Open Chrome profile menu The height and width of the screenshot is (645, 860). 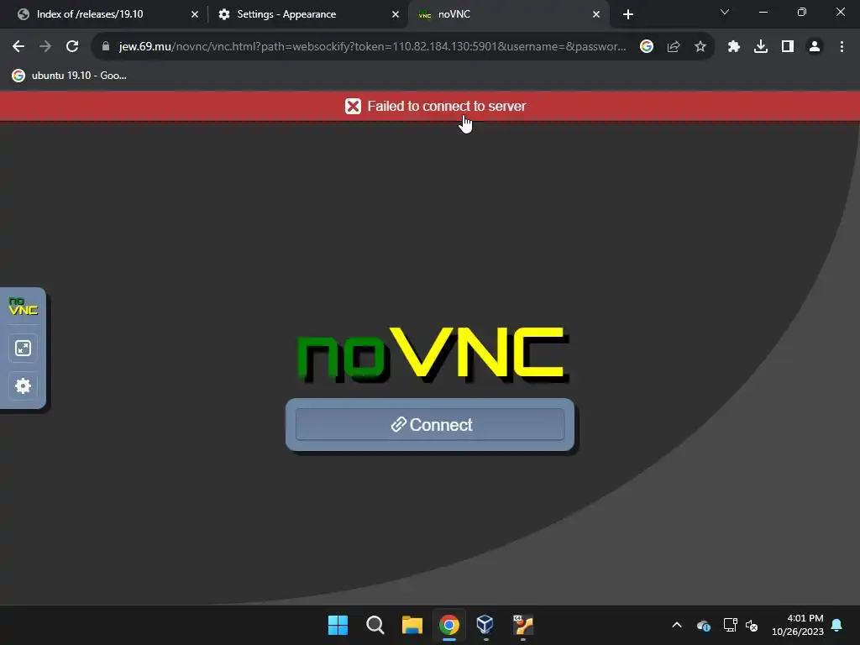[815, 47]
